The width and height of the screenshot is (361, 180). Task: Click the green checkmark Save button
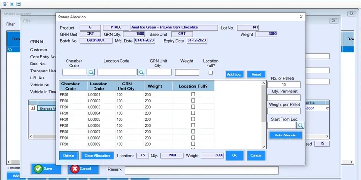[x=46, y=169]
